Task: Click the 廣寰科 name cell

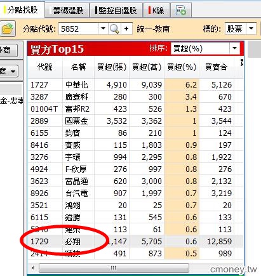Action: point(76,97)
